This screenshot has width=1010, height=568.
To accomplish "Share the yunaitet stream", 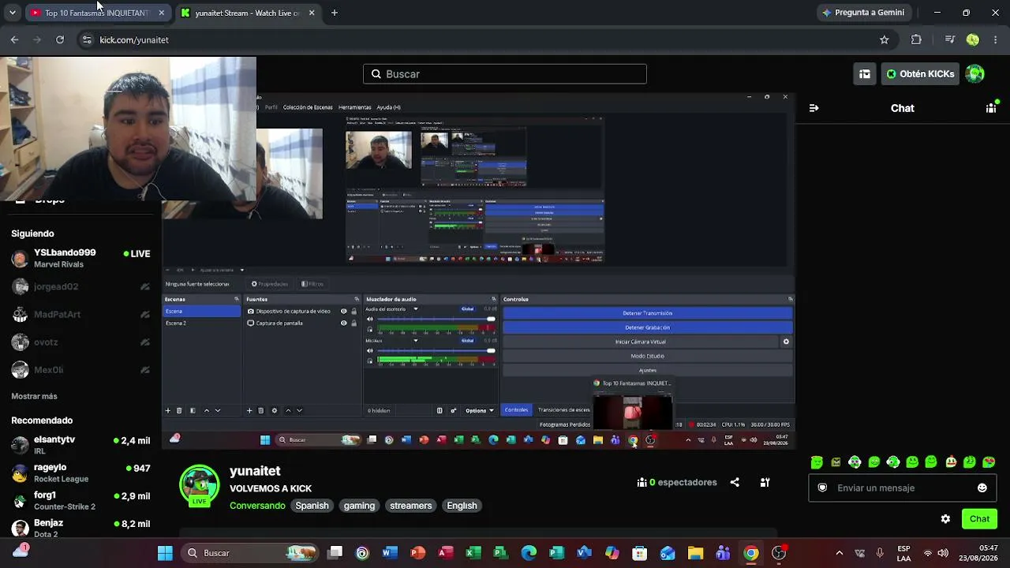I will pos(735,482).
